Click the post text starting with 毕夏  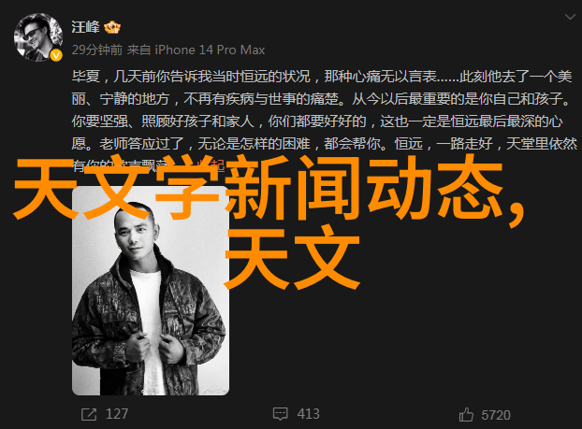pyautogui.click(x=322, y=121)
